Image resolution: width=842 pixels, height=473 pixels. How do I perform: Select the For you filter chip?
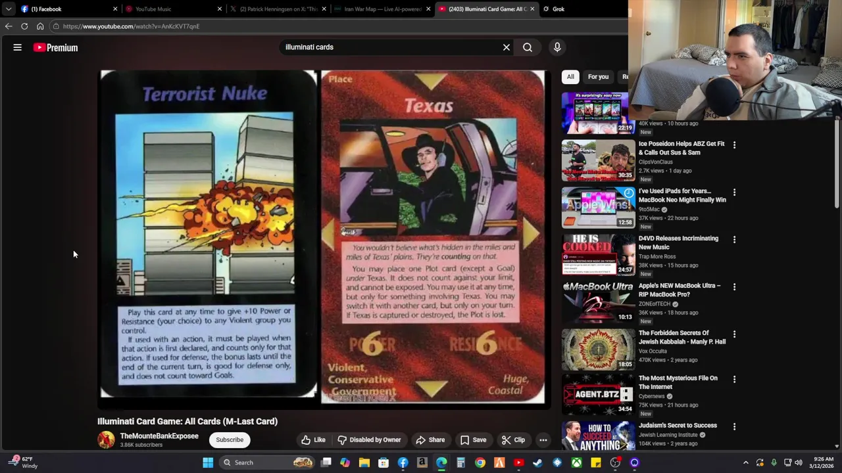tap(598, 77)
